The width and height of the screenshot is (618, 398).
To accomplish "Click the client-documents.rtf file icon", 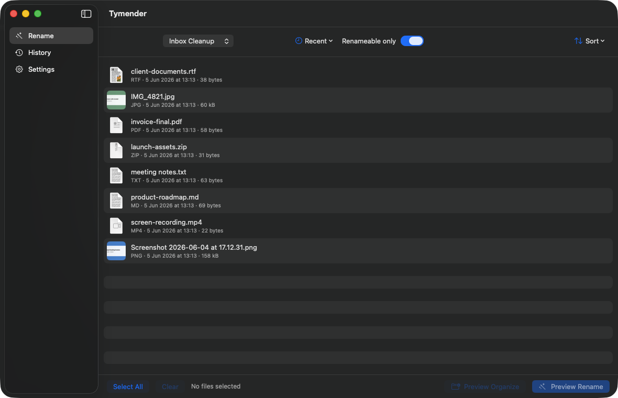I will click(116, 75).
